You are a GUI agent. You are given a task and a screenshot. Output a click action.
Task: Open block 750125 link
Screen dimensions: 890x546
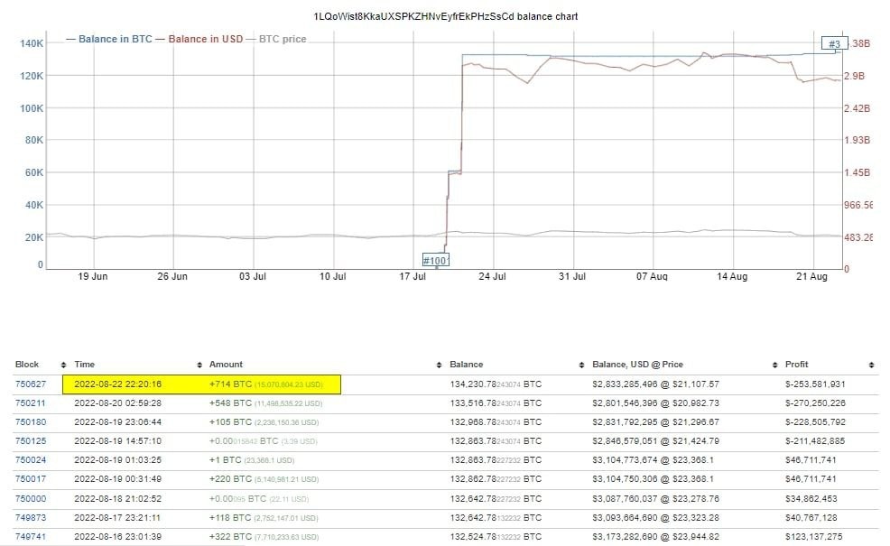pyautogui.click(x=31, y=441)
